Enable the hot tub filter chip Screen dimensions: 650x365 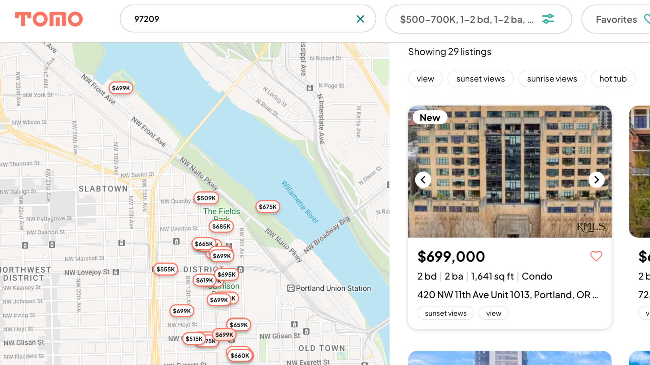(613, 78)
